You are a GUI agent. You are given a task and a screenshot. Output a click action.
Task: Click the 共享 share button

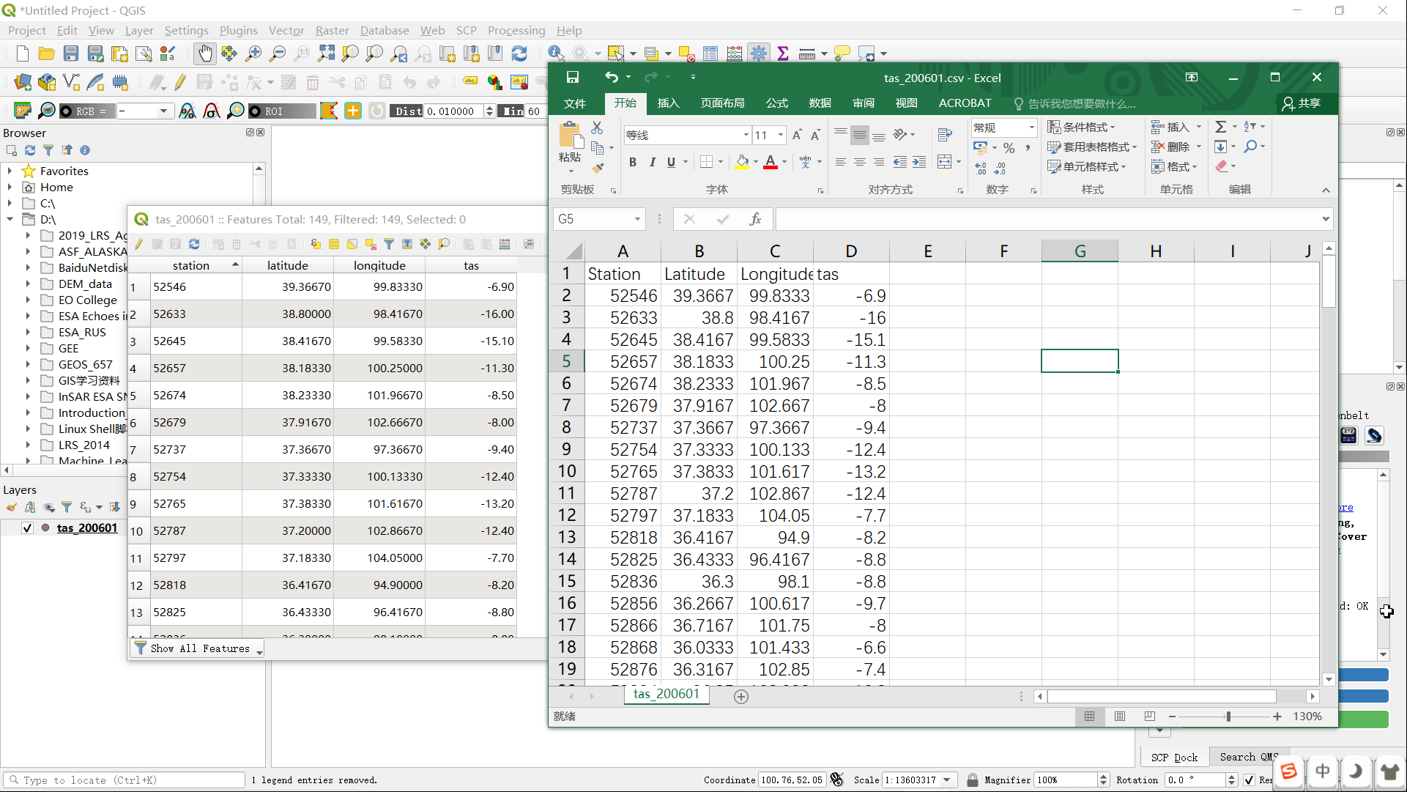point(1302,103)
